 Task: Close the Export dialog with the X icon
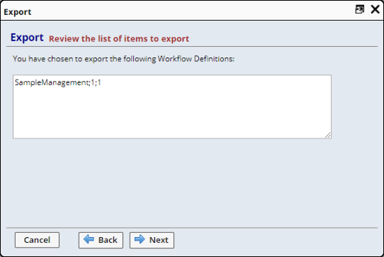(x=375, y=9)
